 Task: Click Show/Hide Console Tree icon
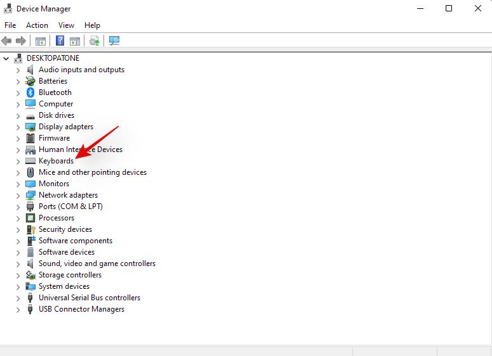(x=41, y=41)
